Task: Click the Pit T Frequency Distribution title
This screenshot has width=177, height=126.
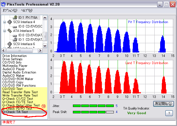Action: pyautogui.click(x=148, y=22)
